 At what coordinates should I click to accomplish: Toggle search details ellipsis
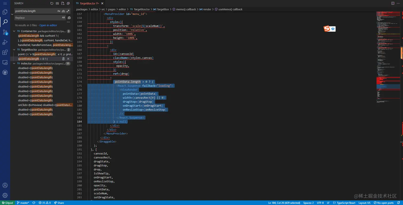click(x=68, y=22)
